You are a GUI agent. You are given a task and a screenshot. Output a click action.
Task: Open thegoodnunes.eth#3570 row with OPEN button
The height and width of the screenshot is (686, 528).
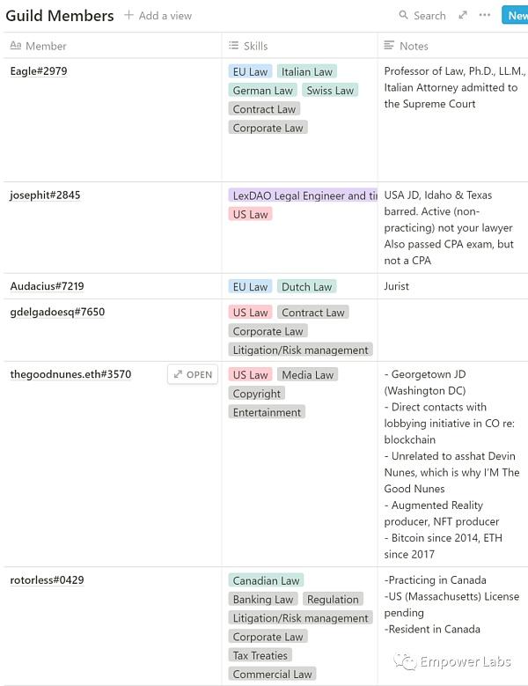coord(193,374)
